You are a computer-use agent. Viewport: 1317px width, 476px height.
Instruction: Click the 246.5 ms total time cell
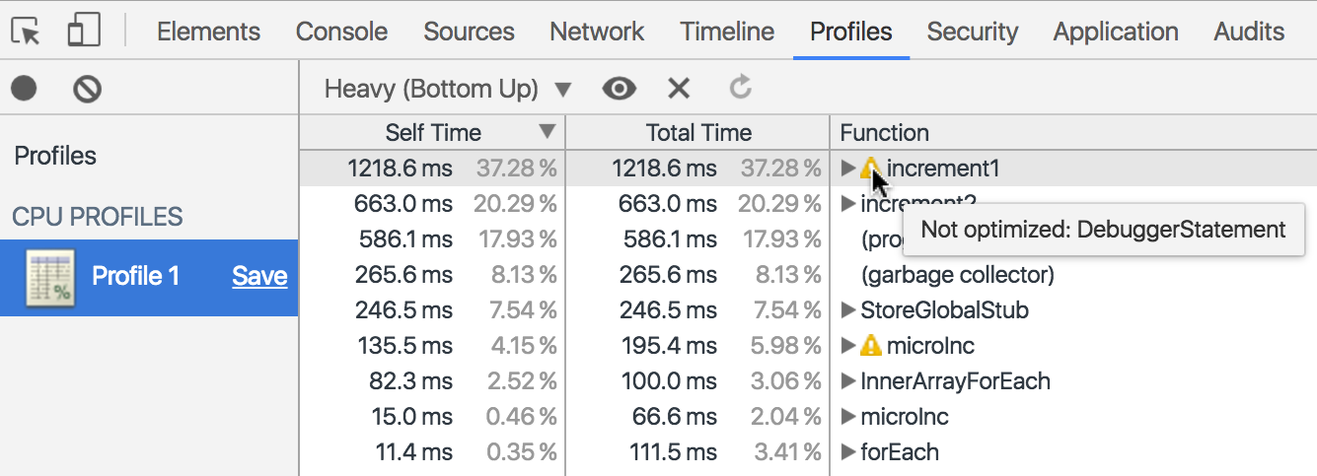(669, 310)
